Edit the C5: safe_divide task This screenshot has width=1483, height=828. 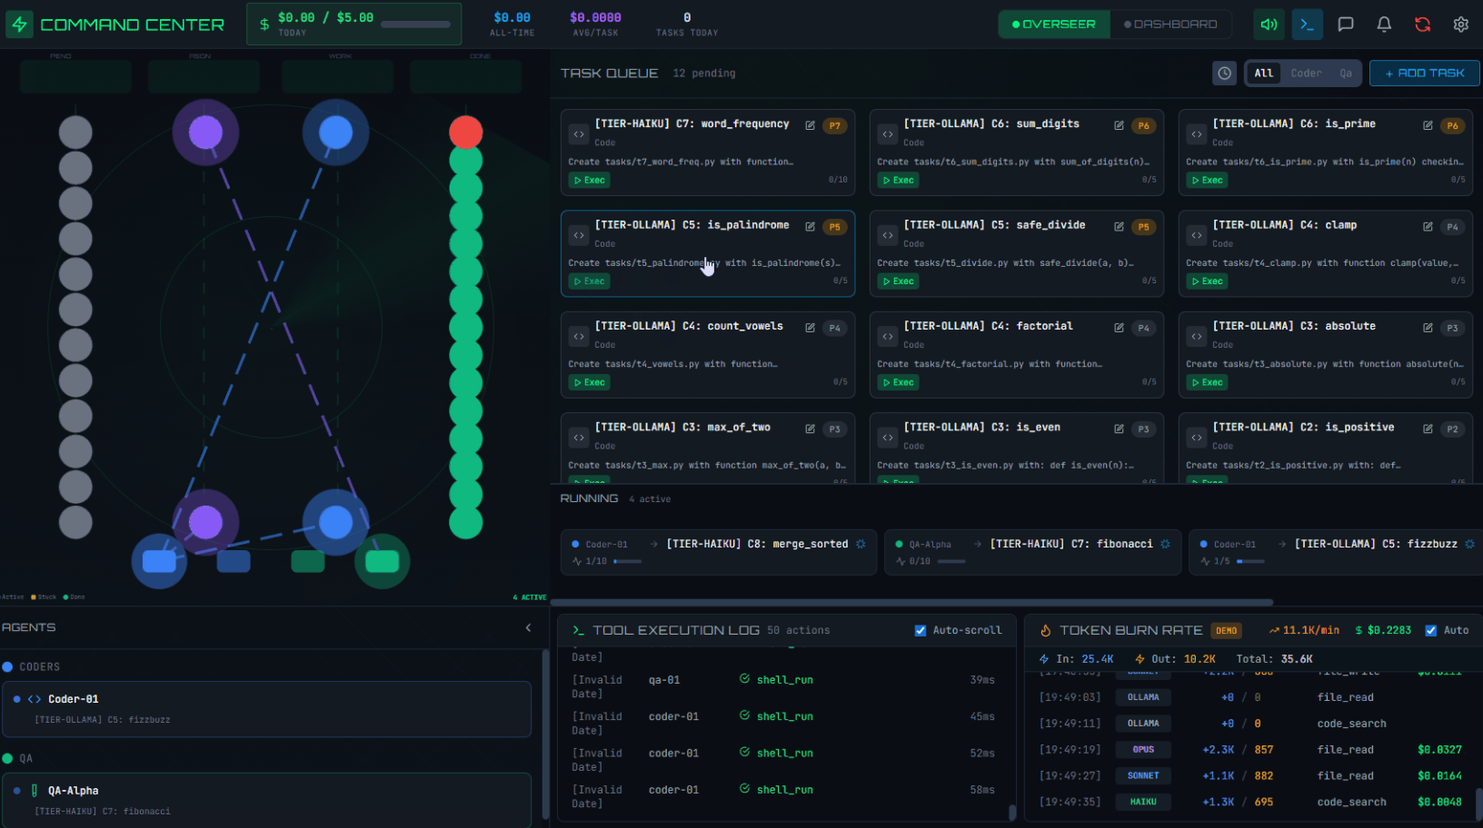(x=1119, y=226)
